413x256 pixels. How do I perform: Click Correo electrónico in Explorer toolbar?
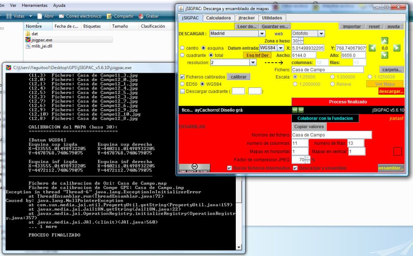pos(80,16)
